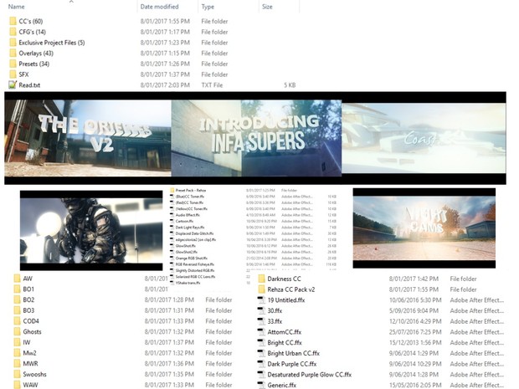The width and height of the screenshot is (519, 389).
Task: Click the 5 KB size of Read.txt
Action: (290, 85)
